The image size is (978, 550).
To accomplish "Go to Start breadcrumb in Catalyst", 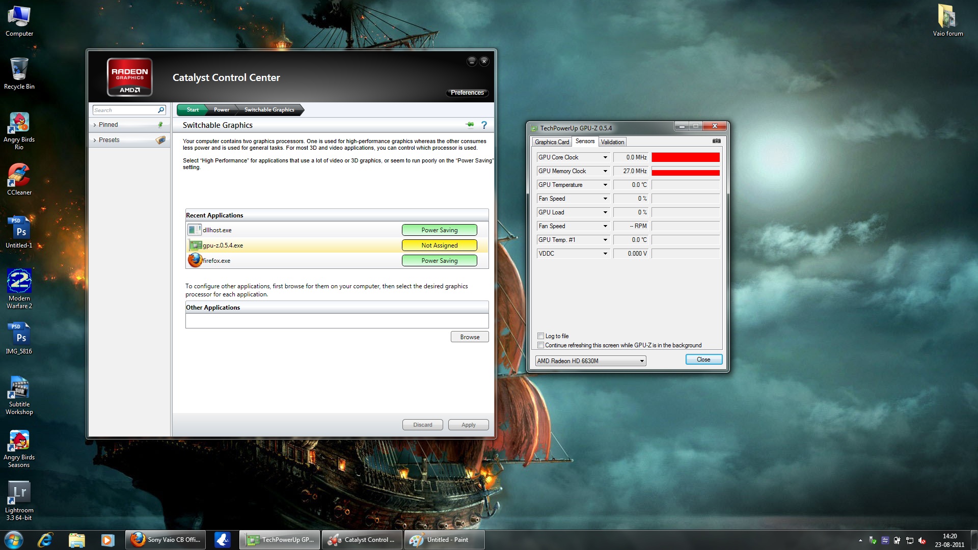I will point(192,109).
